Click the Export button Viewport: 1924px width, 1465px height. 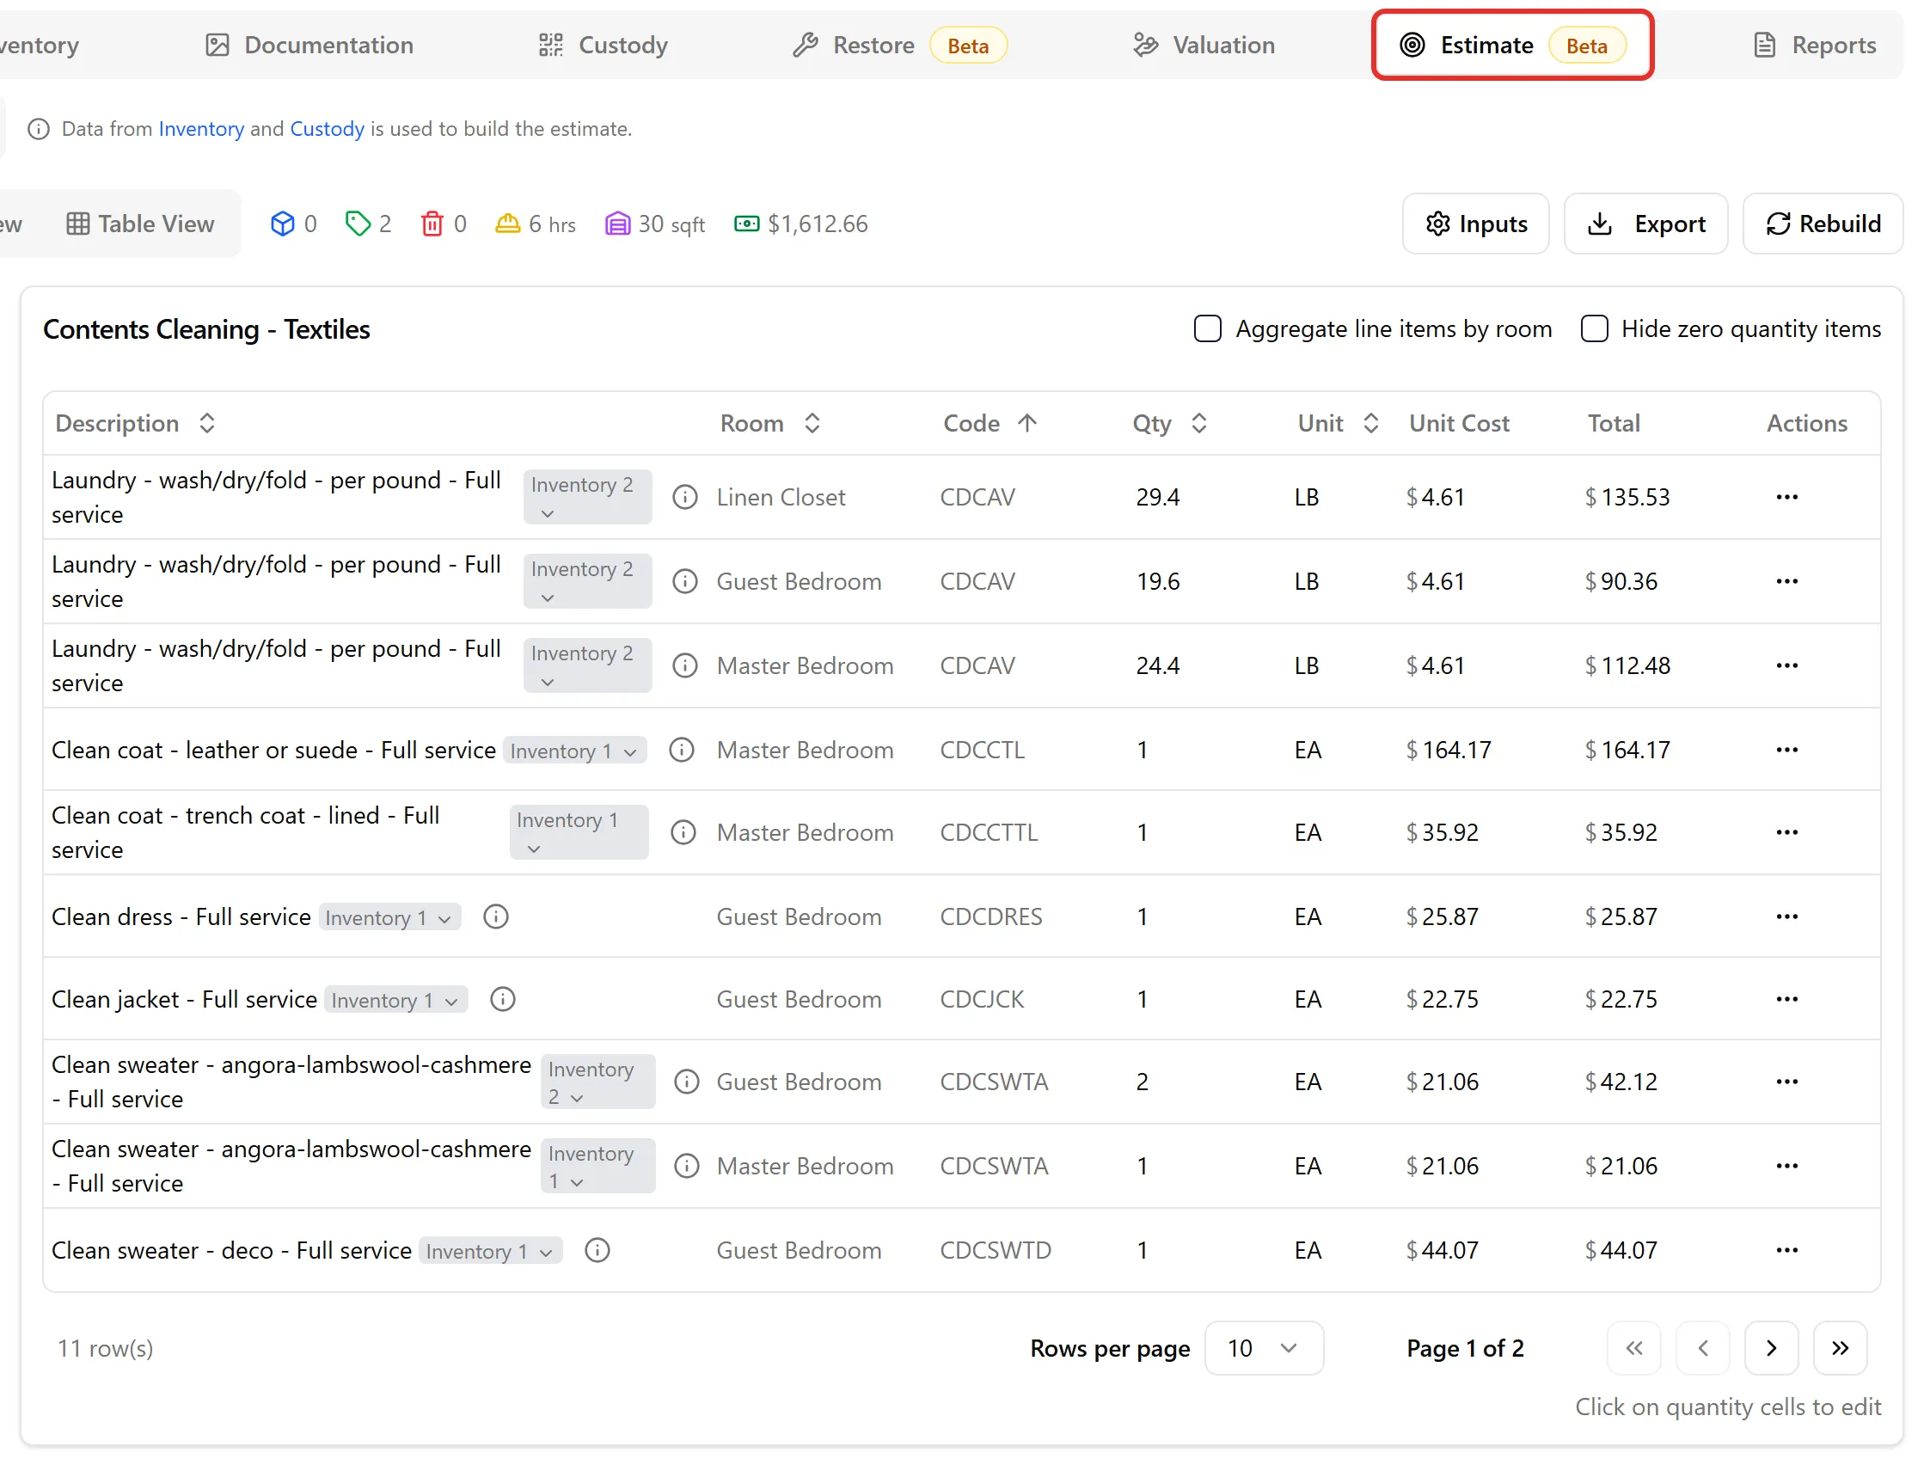(x=1646, y=224)
